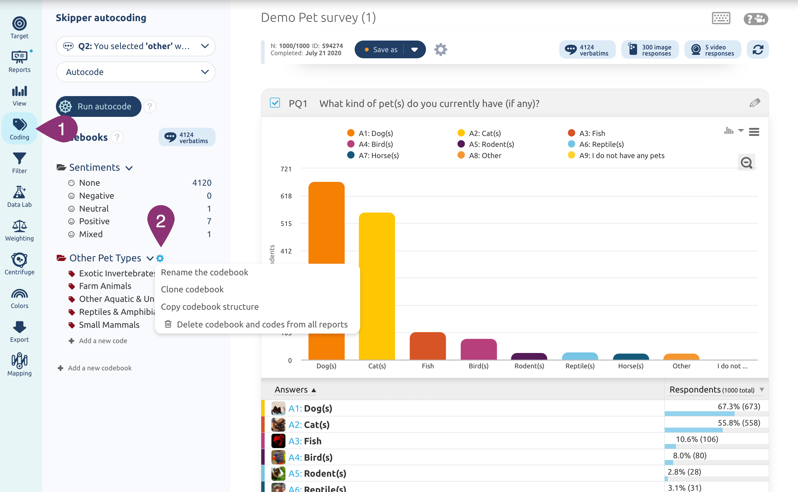Viewport: 798px width, 492px height.
Task: Toggle the PQ1 question checkbox
Action: [275, 103]
